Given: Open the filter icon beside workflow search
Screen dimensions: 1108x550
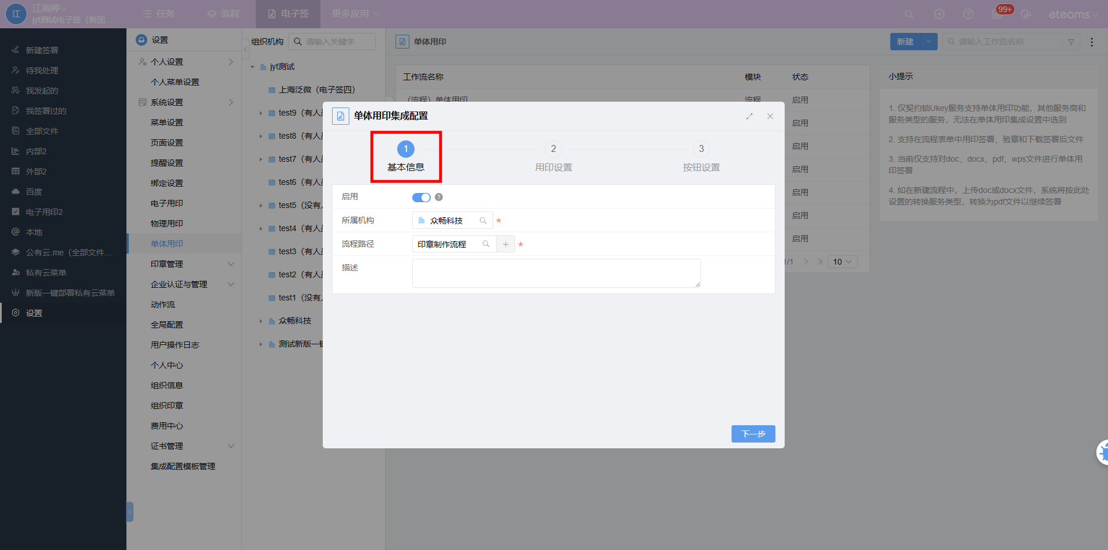Looking at the screenshot, I should [1071, 42].
